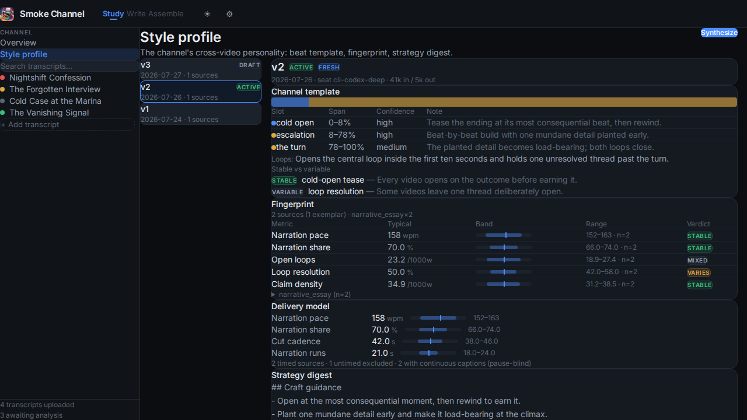
Task: Click the Synthesize button
Action: coord(719,33)
